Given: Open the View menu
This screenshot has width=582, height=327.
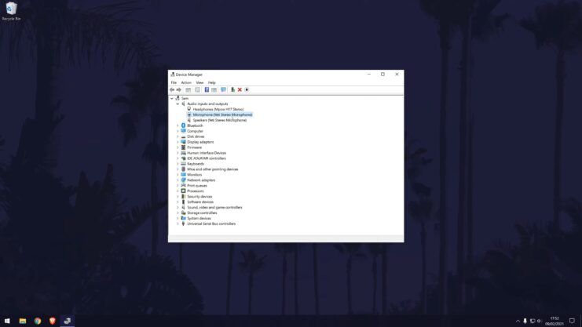Looking at the screenshot, I should click(x=199, y=82).
